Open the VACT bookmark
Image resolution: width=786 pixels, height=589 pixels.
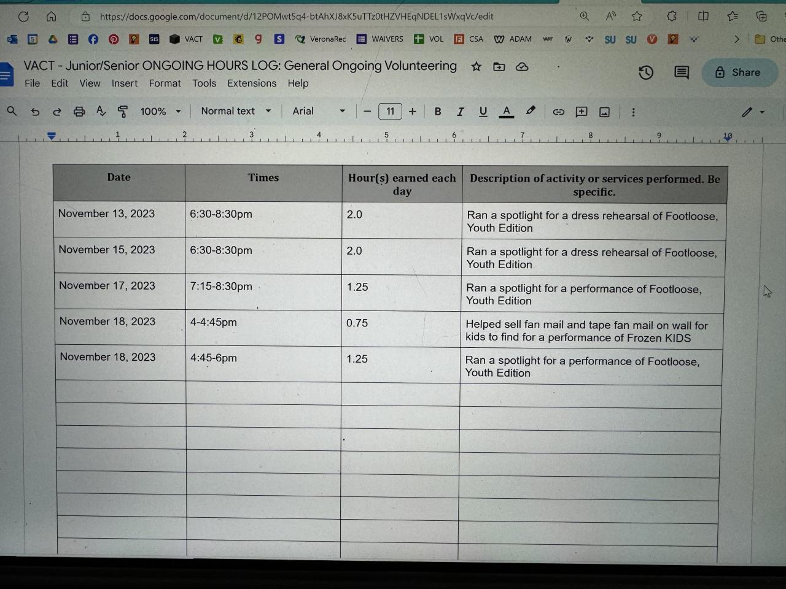186,39
